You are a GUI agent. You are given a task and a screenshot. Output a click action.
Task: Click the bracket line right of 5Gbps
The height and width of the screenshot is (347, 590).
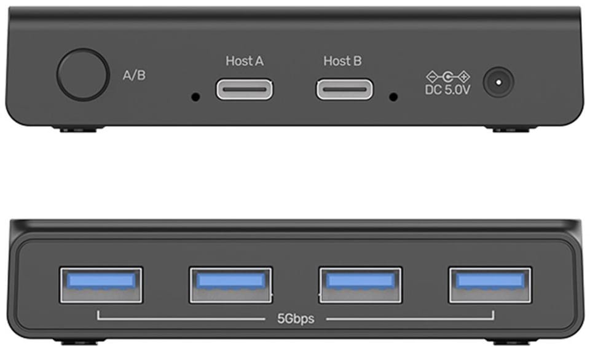(410, 316)
